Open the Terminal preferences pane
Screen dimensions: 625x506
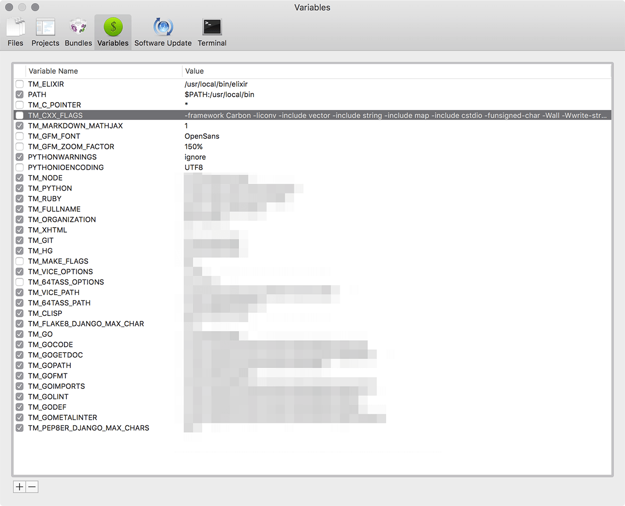coord(212,32)
